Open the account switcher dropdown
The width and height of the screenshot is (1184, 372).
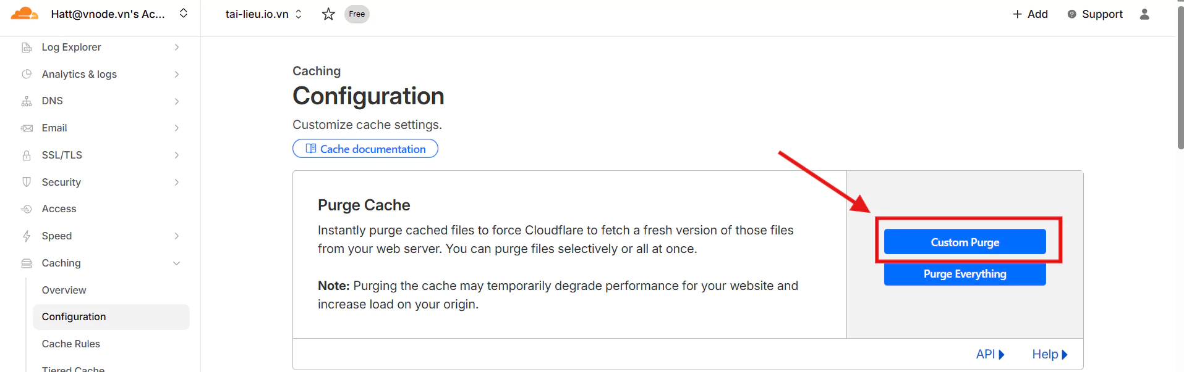[x=184, y=14]
